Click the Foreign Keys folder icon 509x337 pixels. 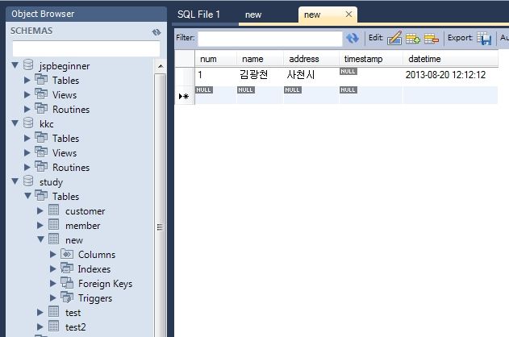coord(67,283)
